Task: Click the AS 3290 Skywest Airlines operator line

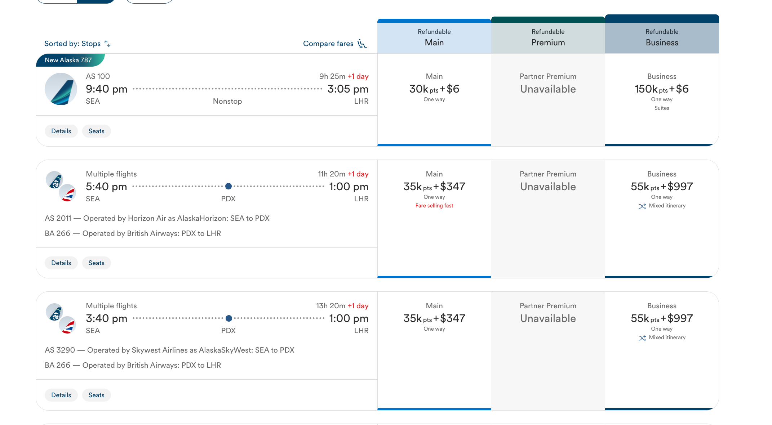Action: (x=169, y=350)
